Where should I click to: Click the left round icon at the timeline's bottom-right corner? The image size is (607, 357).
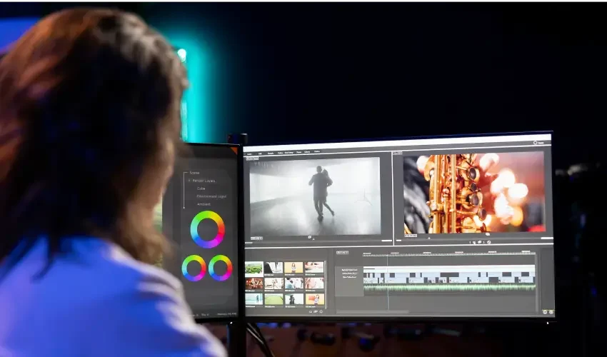click(545, 312)
